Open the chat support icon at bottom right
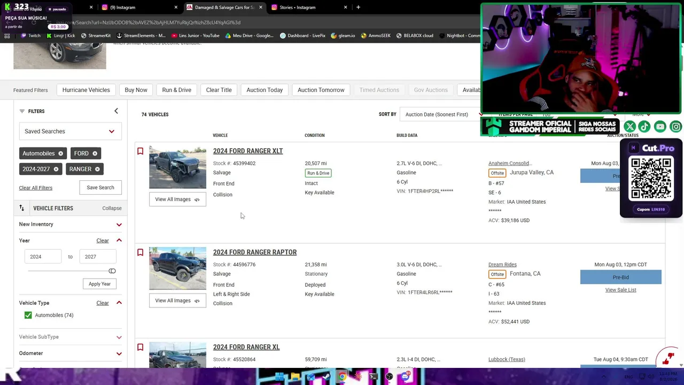Image resolution: width=684 pixels, height=385 pixels. [x=668, y=358]
